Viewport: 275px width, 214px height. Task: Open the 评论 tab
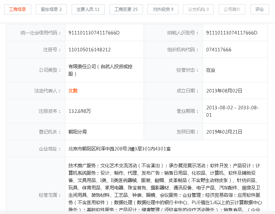coord(260,9)
